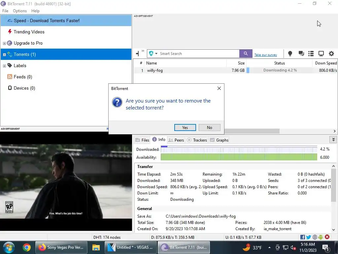Open the File menu

click(5, 11)
